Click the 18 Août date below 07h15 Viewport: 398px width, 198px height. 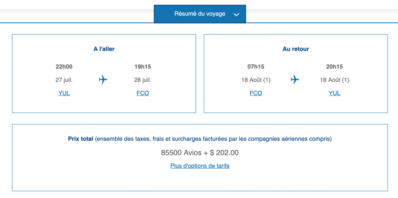click(256, 80)
